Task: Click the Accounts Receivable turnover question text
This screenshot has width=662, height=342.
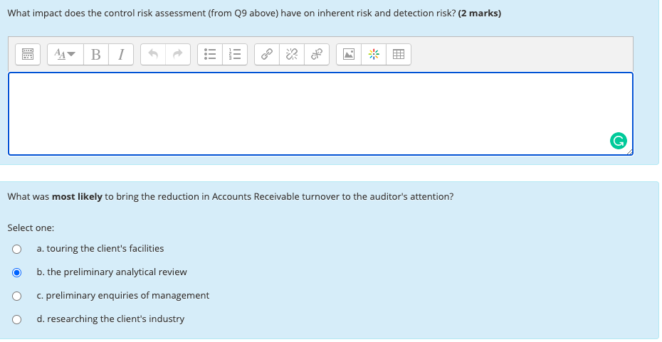Action: [x=231, y=197]
